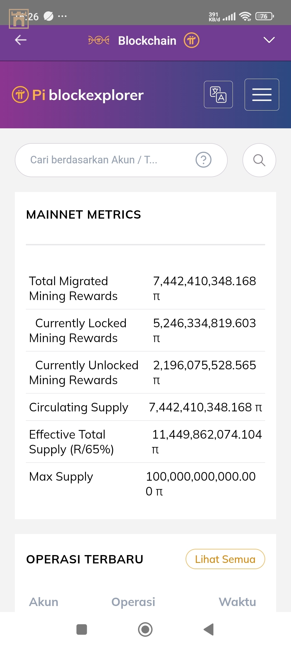The height and width of the screenshot is (647, 291).
Task: Tap Android home navigation button
Action: coord(145,629)
